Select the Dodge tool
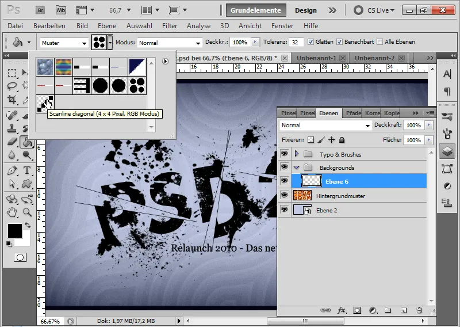Viewport: 460px width, 327px height. coord(27,155)
